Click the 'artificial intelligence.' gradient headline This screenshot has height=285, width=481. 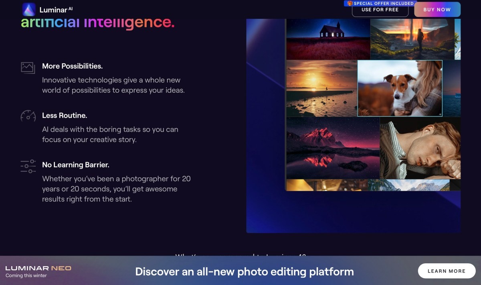coord(98,22)
